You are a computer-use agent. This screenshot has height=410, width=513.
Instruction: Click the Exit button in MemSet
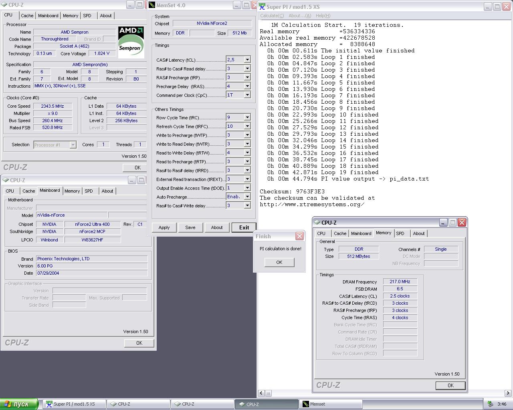click(244, 227)
